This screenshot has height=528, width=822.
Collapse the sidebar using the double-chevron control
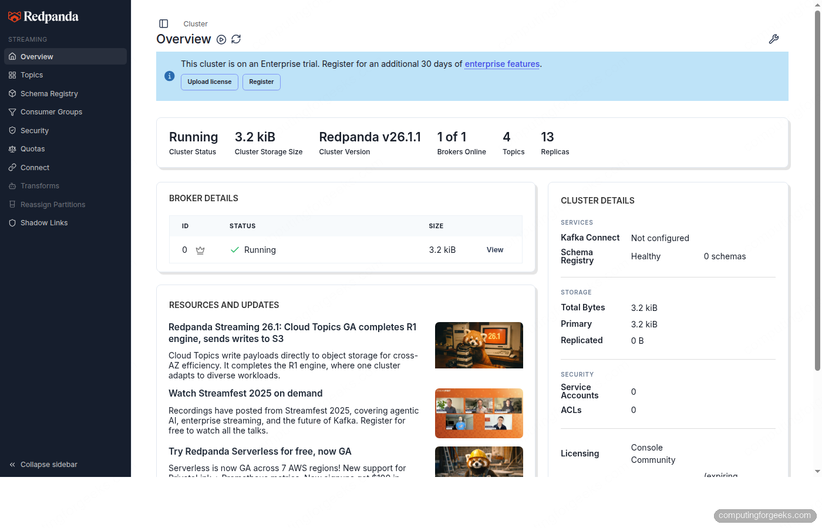(x=13, y=464)
